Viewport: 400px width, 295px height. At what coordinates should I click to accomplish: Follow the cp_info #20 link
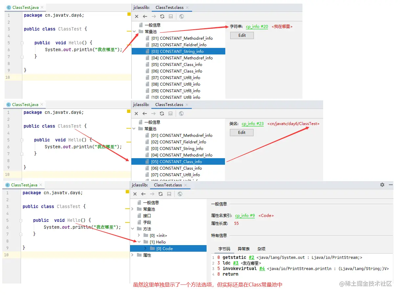coord(257,27)
